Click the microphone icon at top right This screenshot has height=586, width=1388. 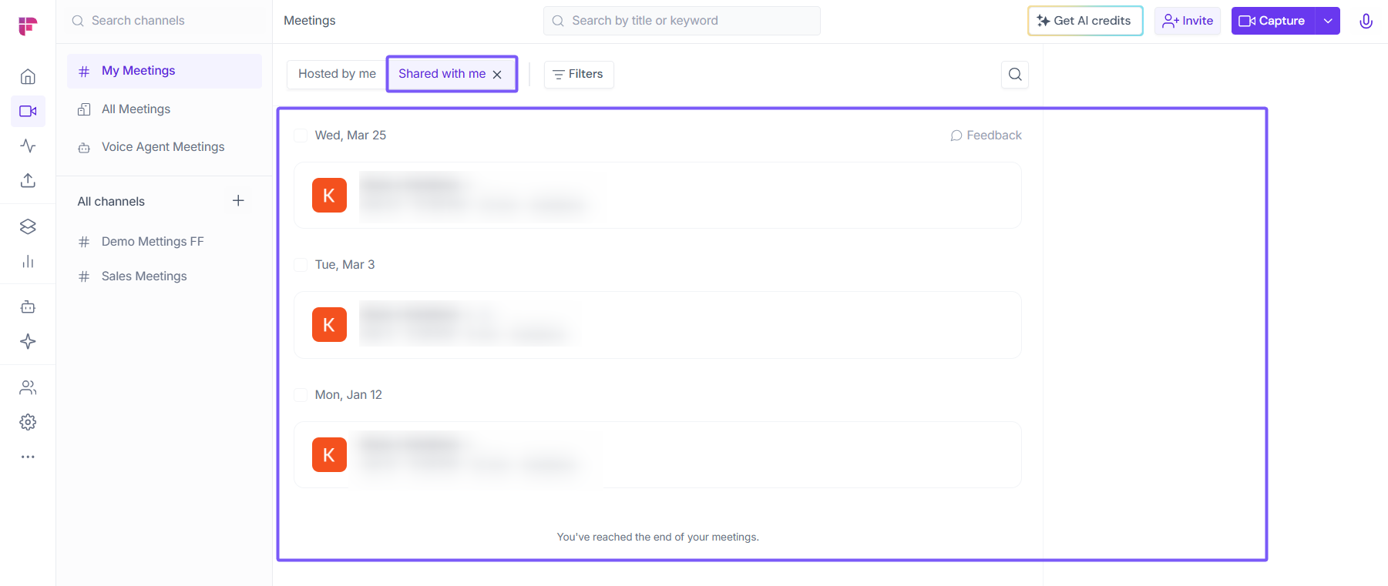pyautogui.click(x=1366, y=21)
